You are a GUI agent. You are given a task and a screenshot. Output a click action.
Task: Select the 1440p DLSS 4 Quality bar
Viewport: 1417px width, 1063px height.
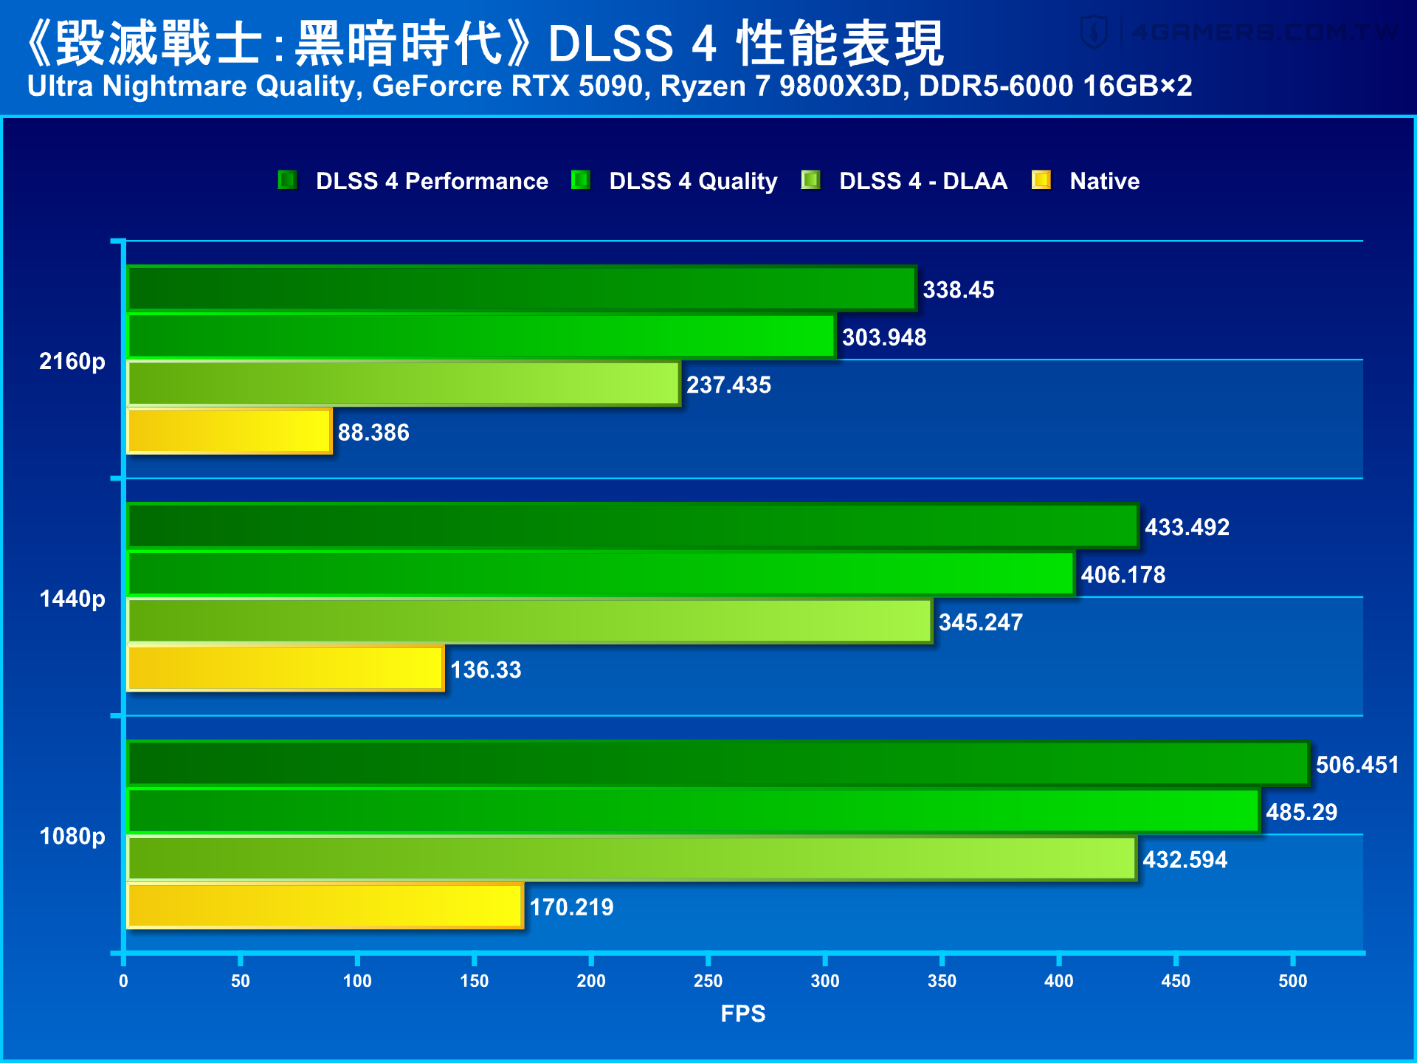pyautogui.click(x=601, y=574)
